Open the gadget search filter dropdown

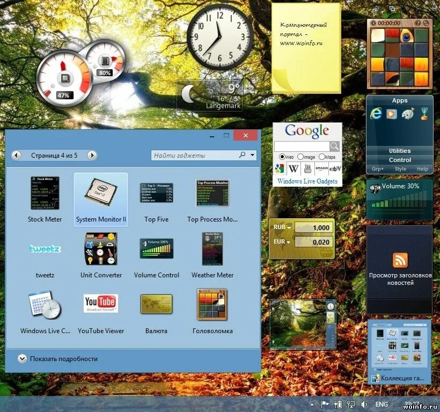[x=251, y=155]
